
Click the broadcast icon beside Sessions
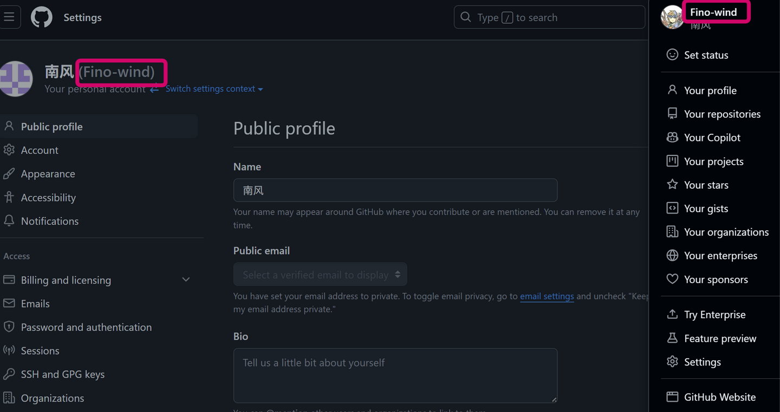(9, 350)
